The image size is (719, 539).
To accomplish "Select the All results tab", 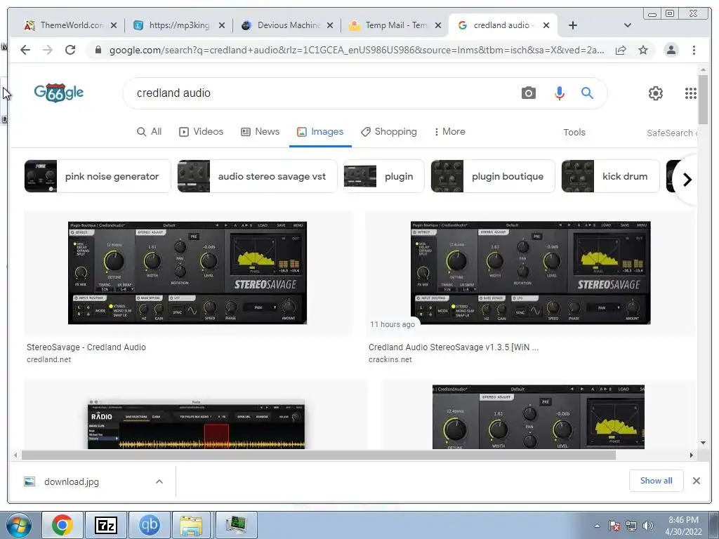I will 150,131.
